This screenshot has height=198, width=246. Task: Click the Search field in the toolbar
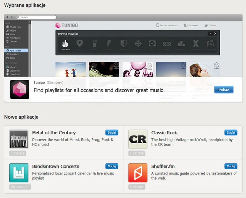pyautogui.click(x=37, y=17)
